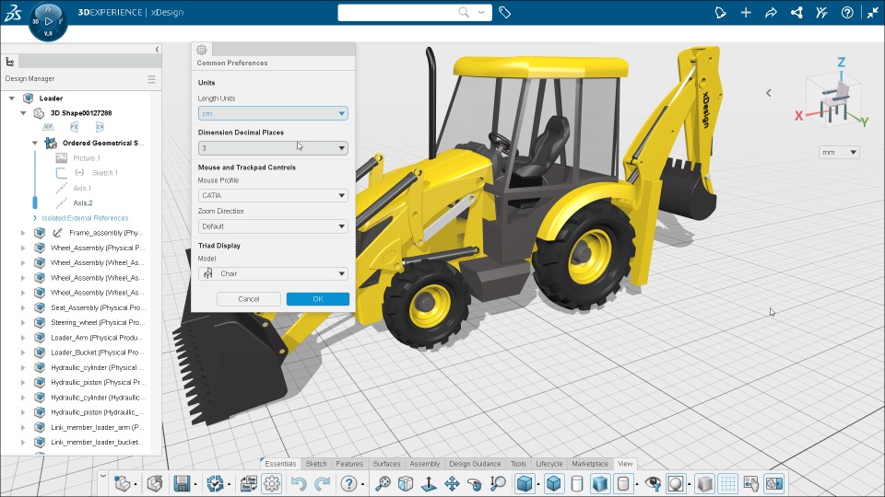Switch to the Features tab

(x=349, y=464)
